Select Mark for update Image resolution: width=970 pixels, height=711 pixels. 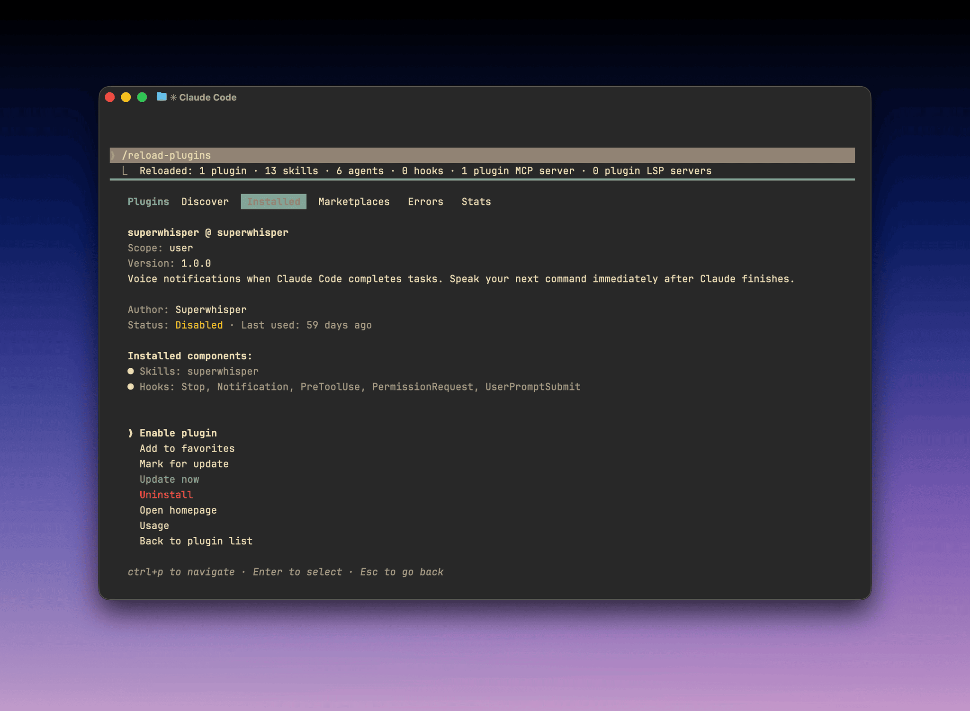click(184, 464)
